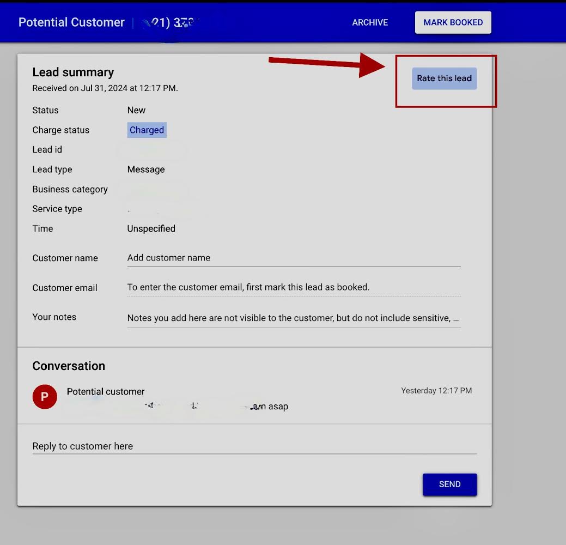Click into the Your notes field
The image size is (566, 545).
click(294, 318)
